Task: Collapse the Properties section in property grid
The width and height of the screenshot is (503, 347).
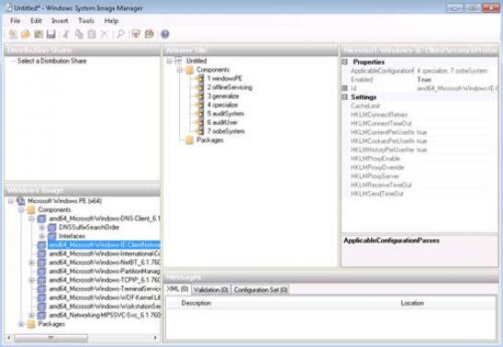Action: (345, 62)
